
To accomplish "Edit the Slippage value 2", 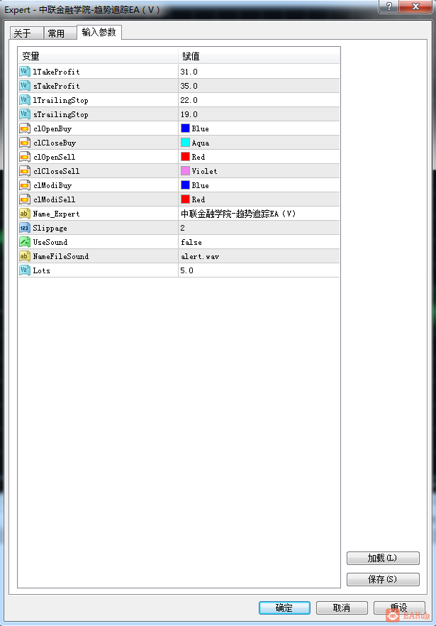I will [259, 228].
